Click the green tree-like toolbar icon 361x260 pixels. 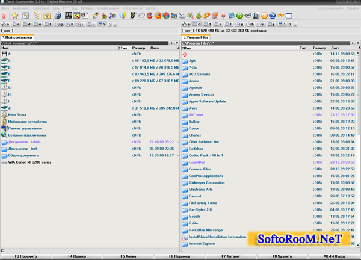199,16
